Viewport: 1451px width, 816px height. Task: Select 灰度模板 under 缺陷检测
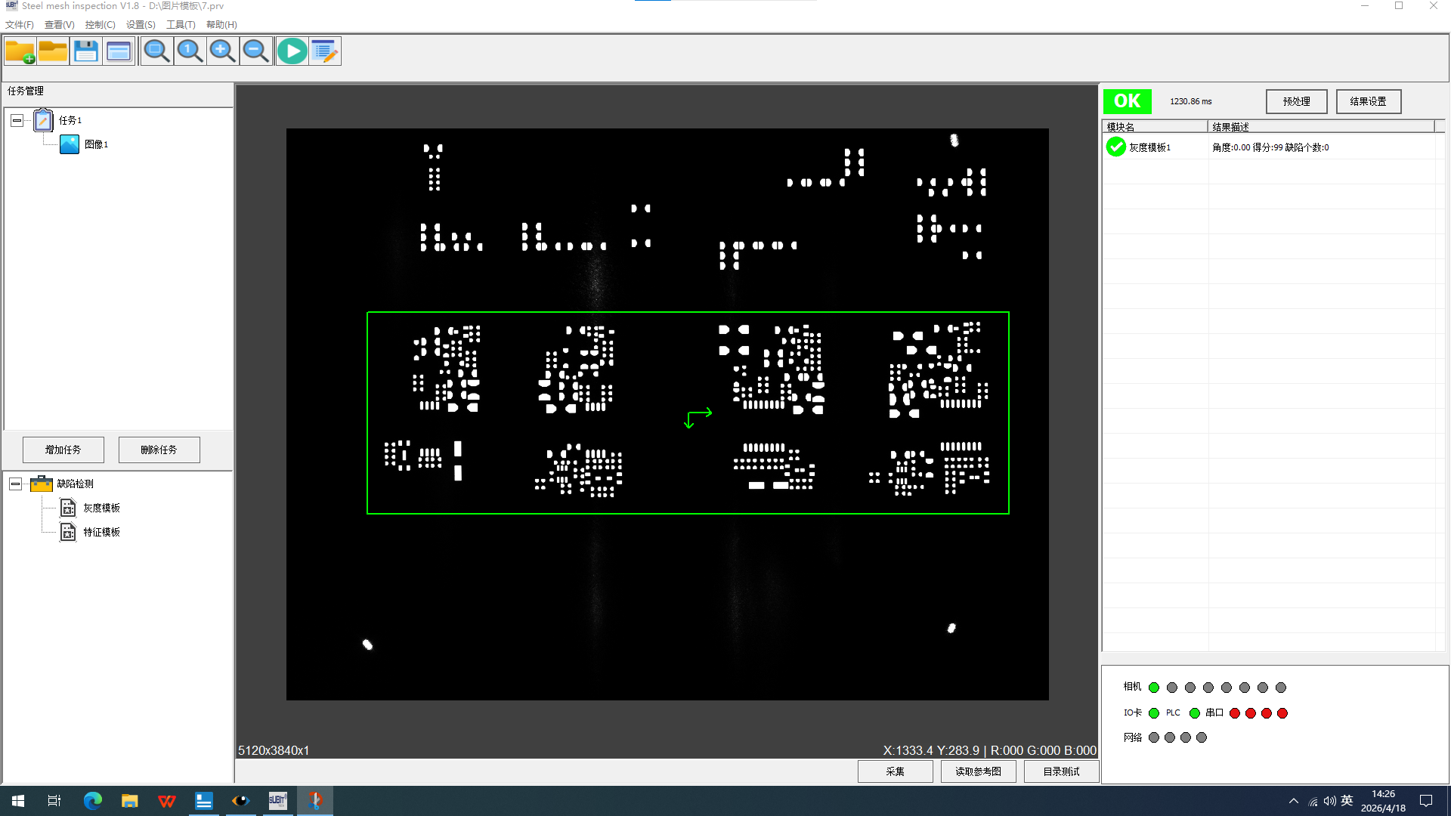click(x=101, y=508)
